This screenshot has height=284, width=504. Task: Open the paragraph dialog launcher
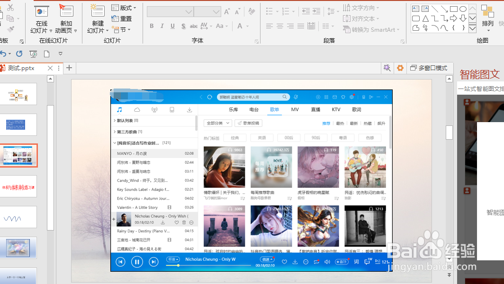pyautogui.click(x=403, y=42)
